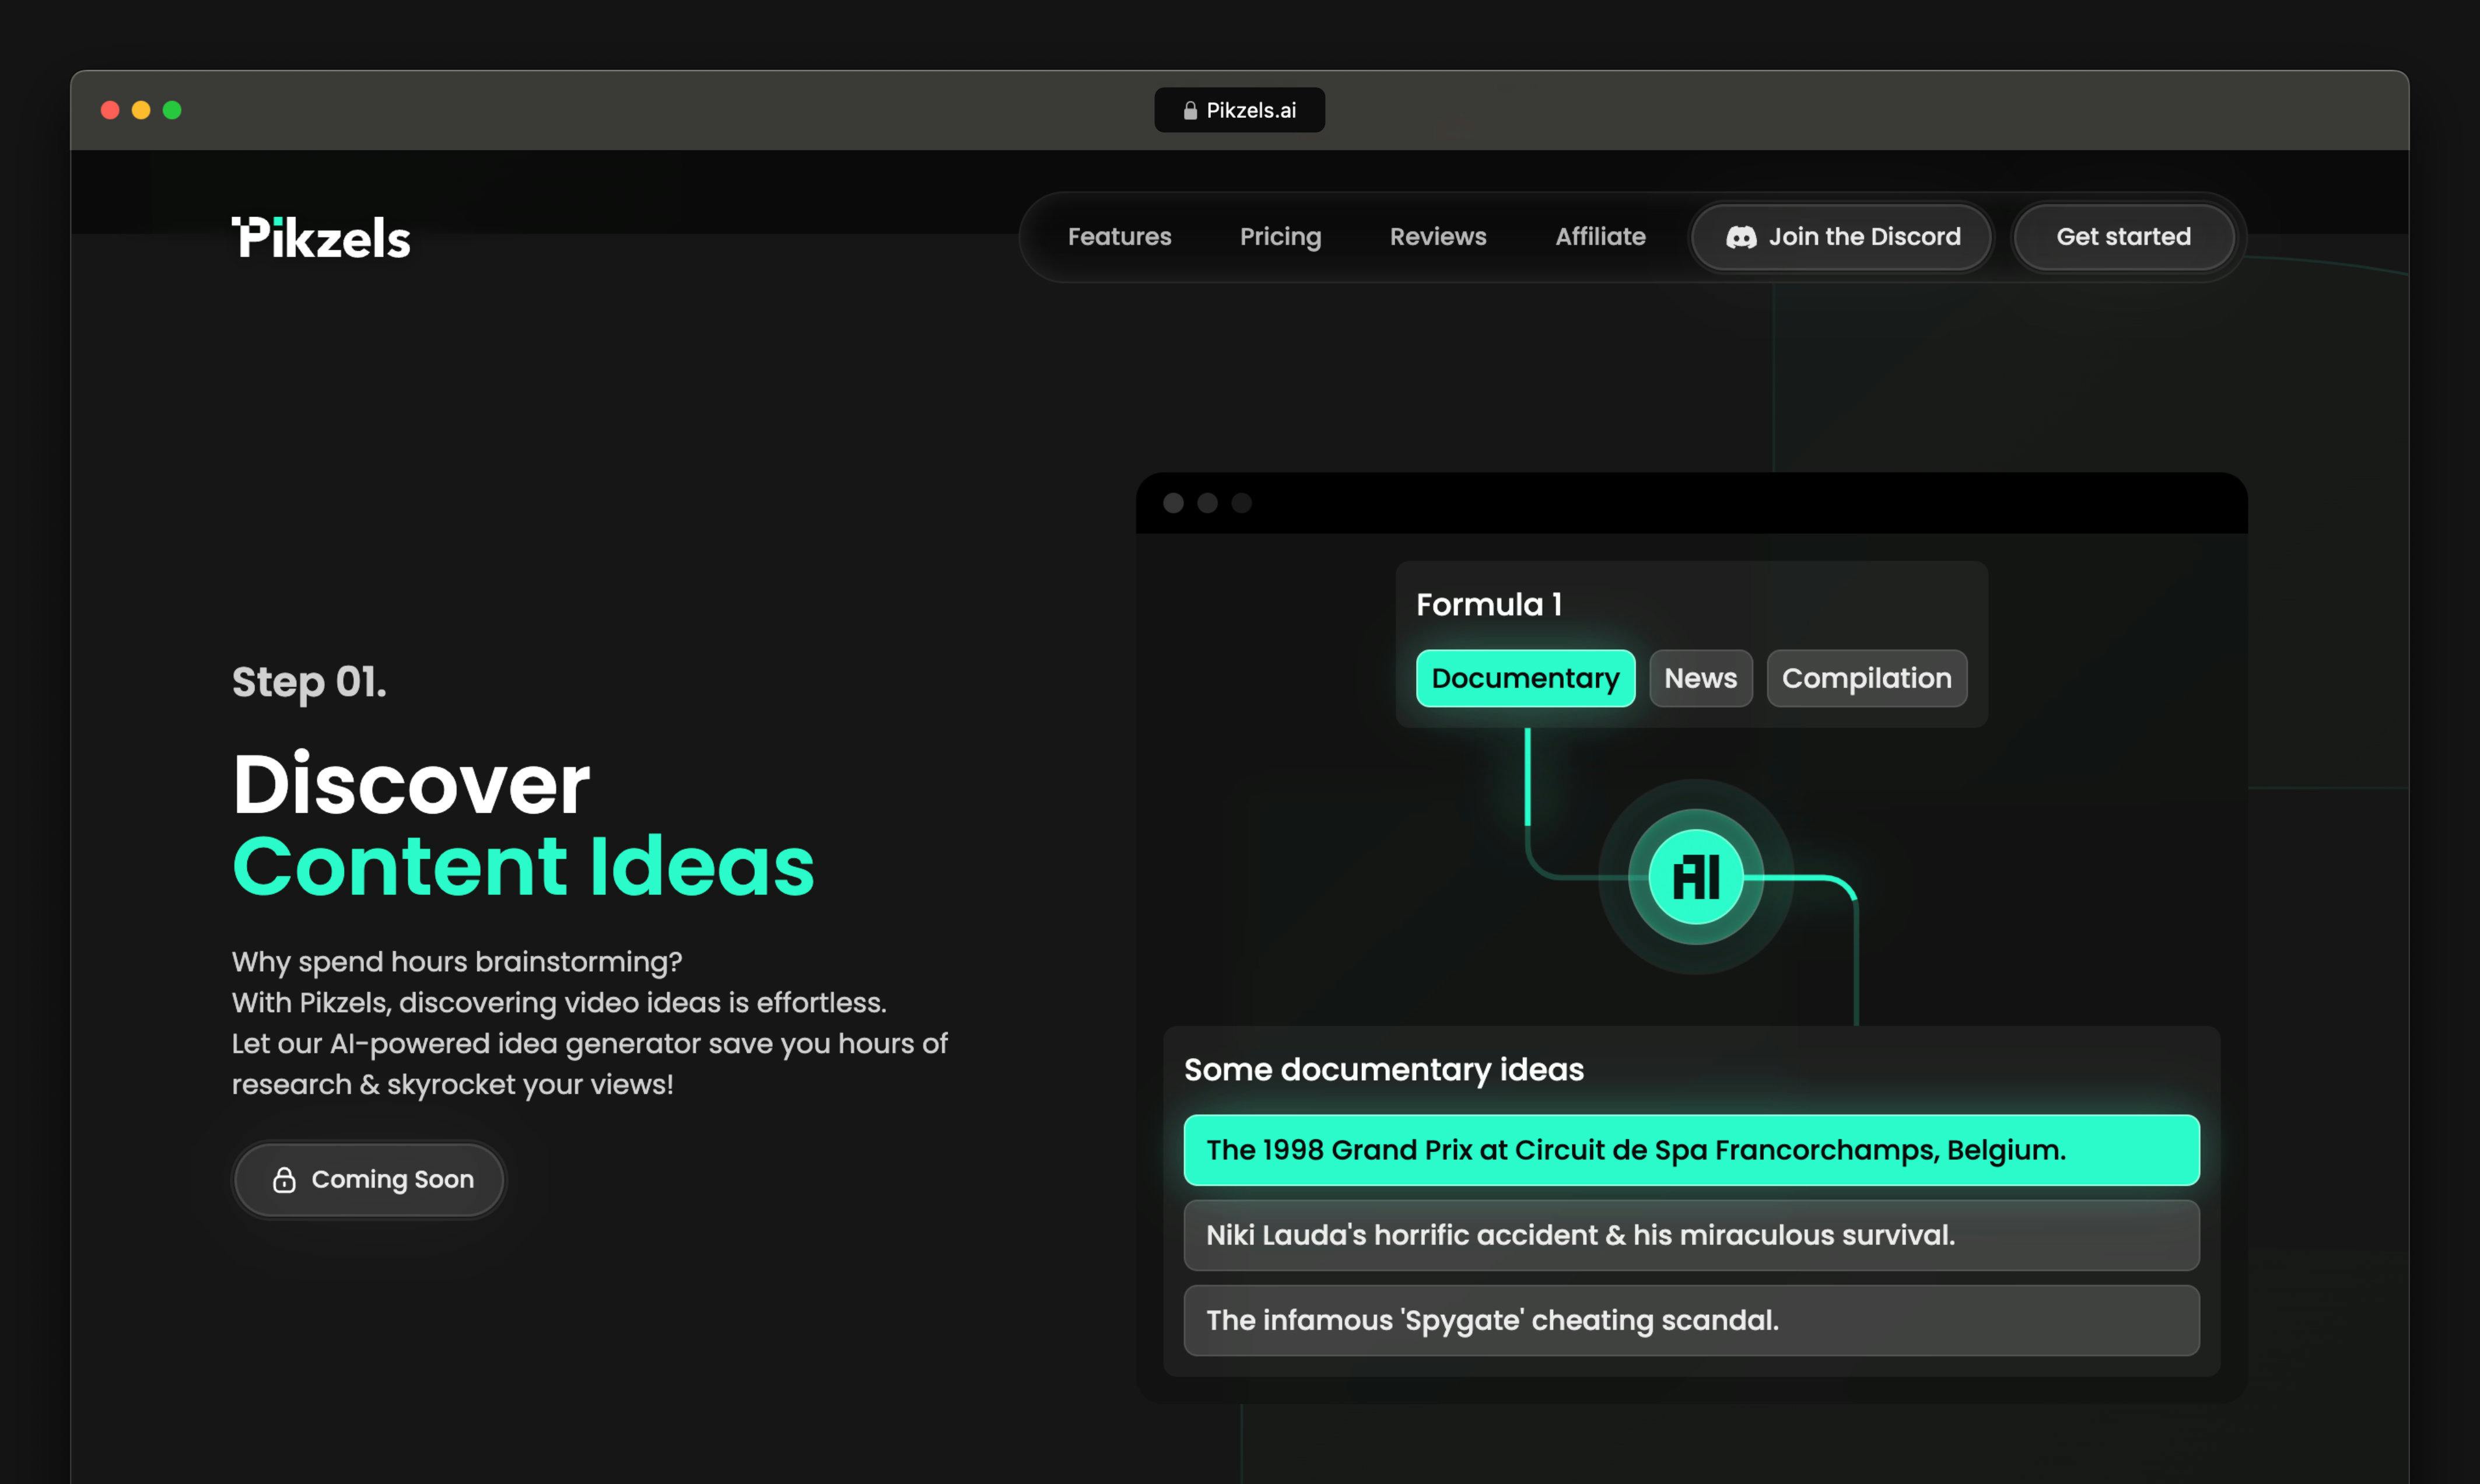Minimize the browser window with the yellow button
The width and height of the screenshot is (2480, 1484).
(x=141, y=110)
